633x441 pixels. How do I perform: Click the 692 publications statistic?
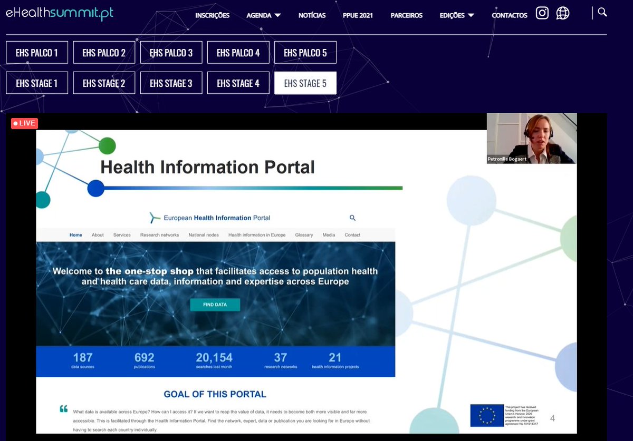point(144,361)
